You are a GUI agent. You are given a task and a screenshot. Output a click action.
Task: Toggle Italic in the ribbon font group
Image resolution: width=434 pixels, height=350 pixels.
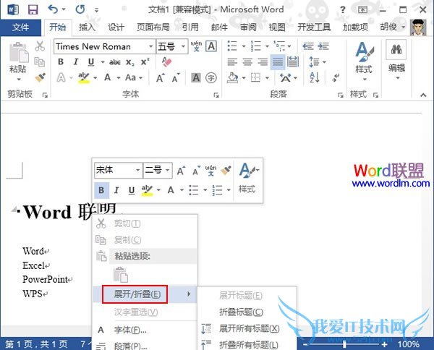tap(76, 61)
